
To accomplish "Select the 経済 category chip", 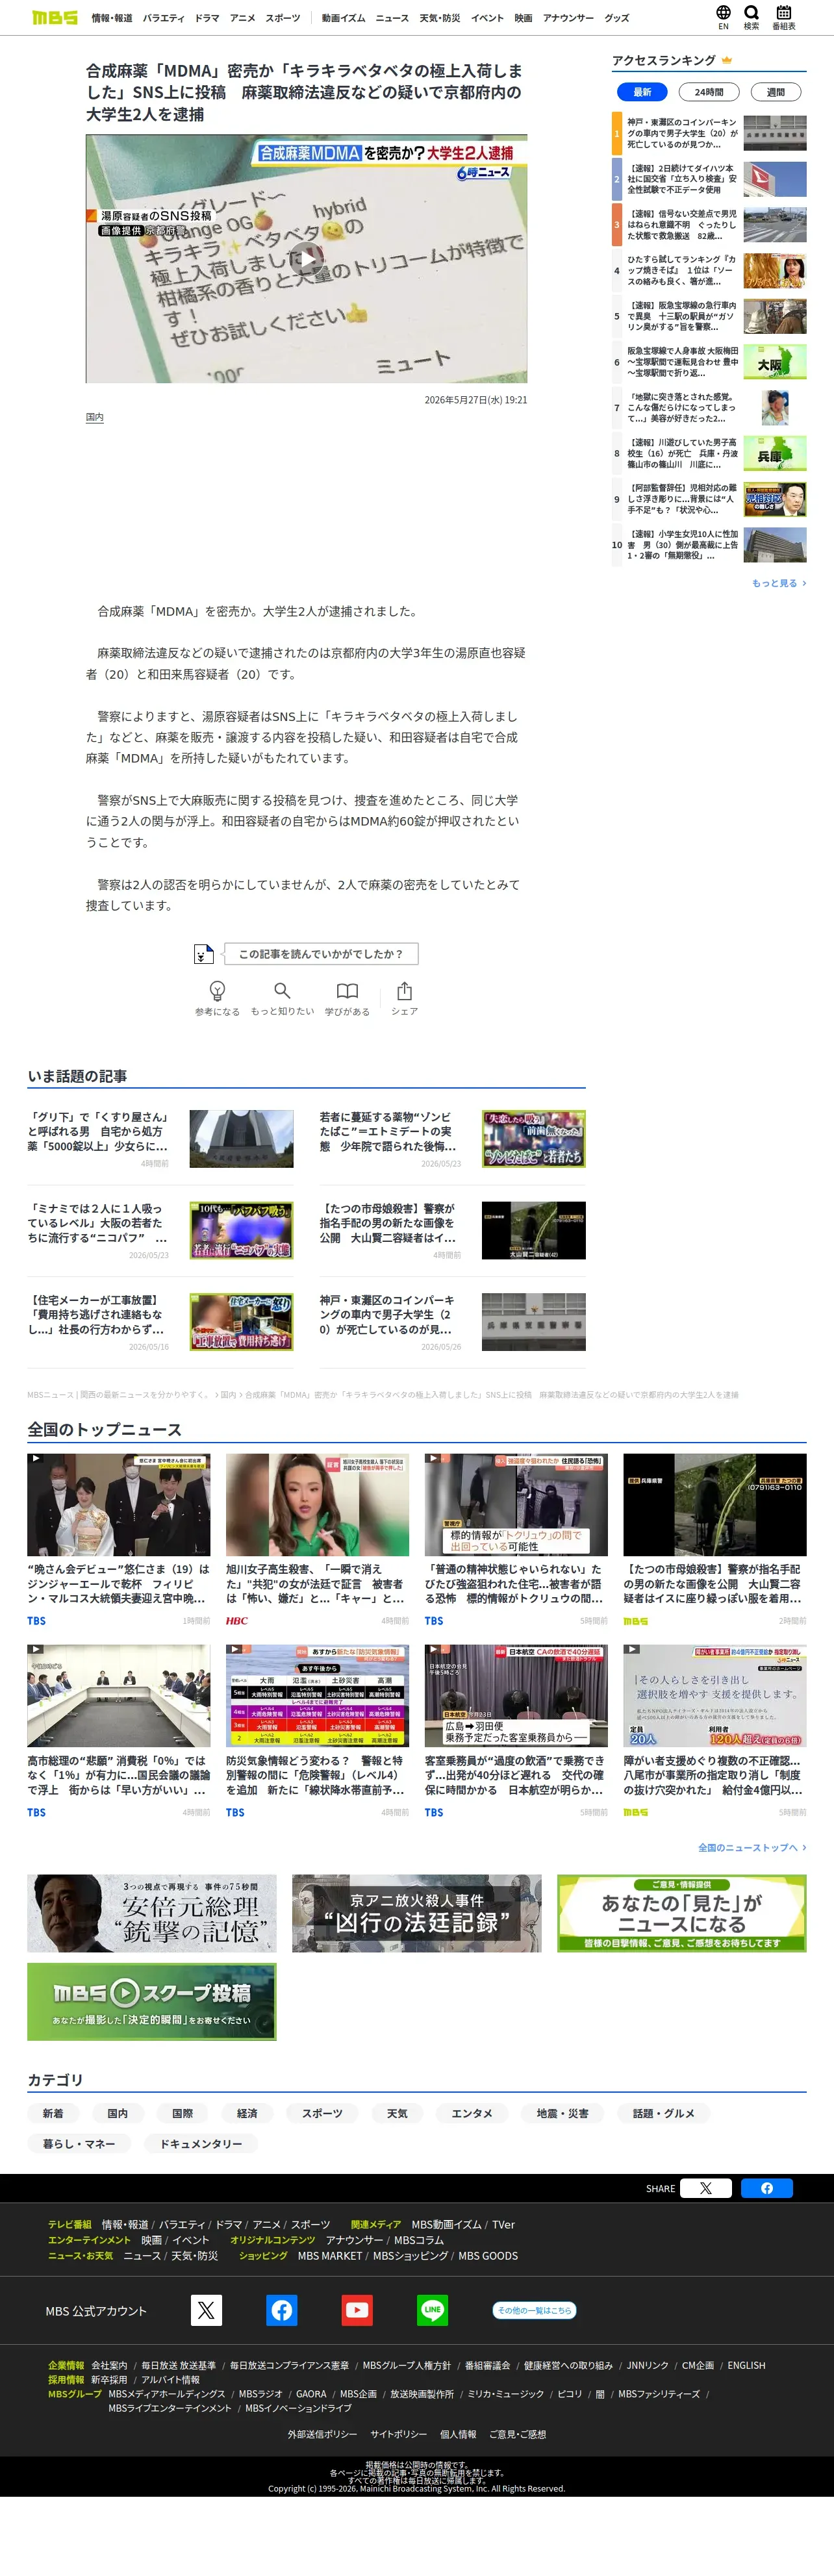I will (247, 2113).
